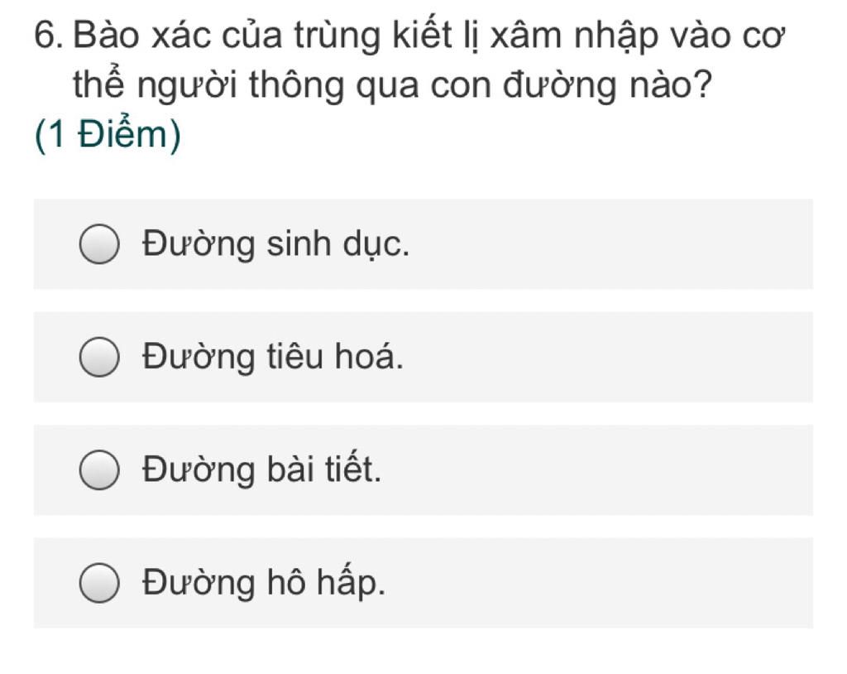Viewport: 847px width, 674px height.
Task: Click the "(1 Điểm)" points label
Action: coord(108,134)
